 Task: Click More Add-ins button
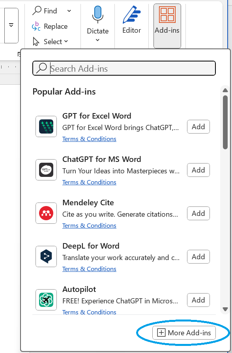click(x=183, y=333)
